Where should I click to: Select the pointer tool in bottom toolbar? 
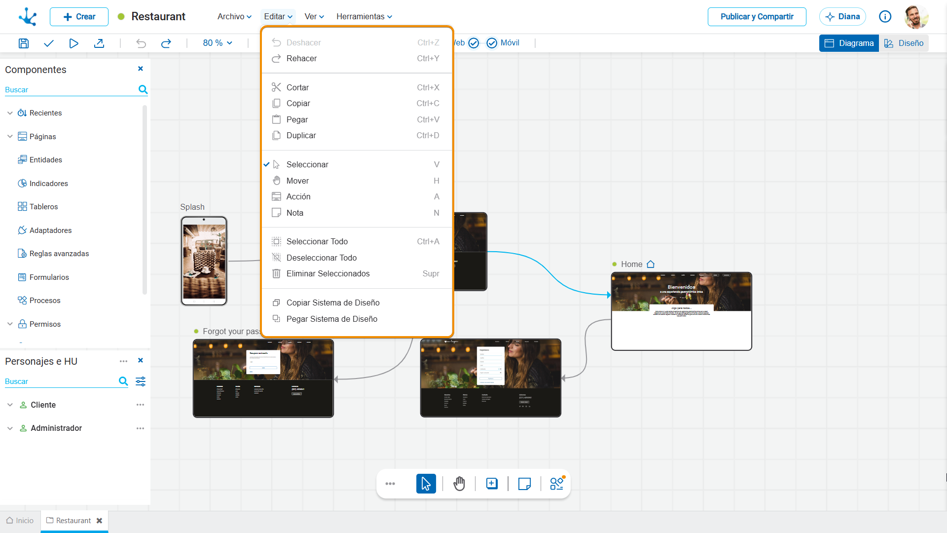pyautogui.click(x=426, y=484)
